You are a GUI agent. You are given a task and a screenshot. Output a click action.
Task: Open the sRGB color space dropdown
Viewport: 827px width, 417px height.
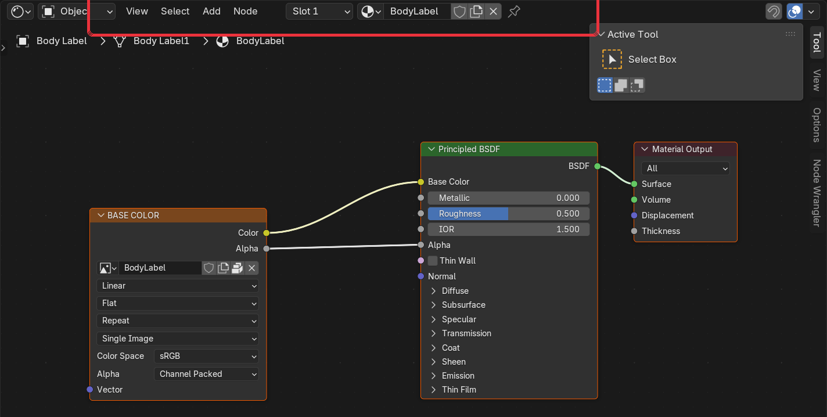pyautogui.click(x=206, y=356)
